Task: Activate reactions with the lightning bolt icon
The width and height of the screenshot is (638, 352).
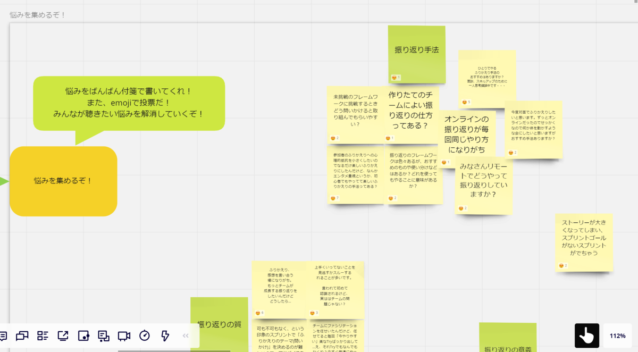Action: 165,336
